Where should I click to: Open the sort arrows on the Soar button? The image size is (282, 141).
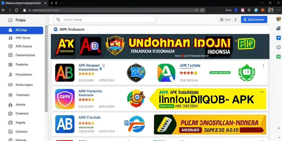tap(235, 20)
